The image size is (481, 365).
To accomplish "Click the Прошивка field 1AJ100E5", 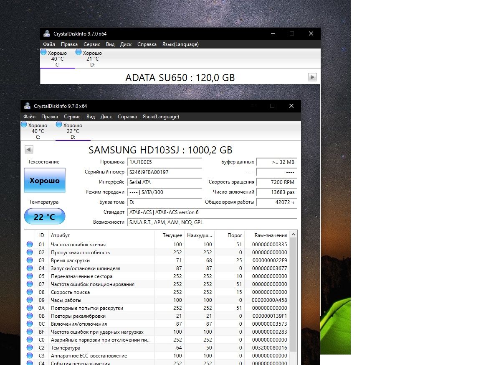I will tap(165, 162).
